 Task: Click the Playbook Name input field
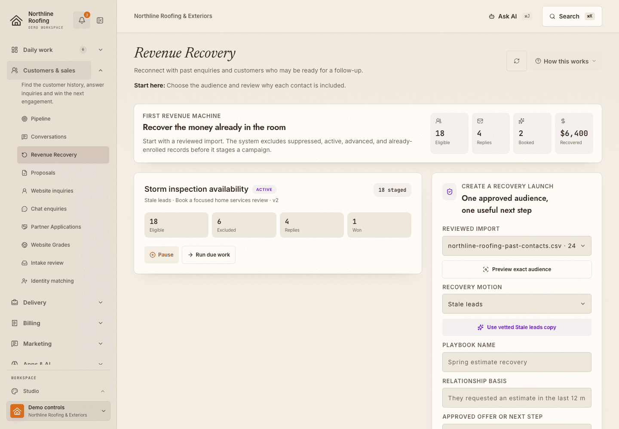517,362
